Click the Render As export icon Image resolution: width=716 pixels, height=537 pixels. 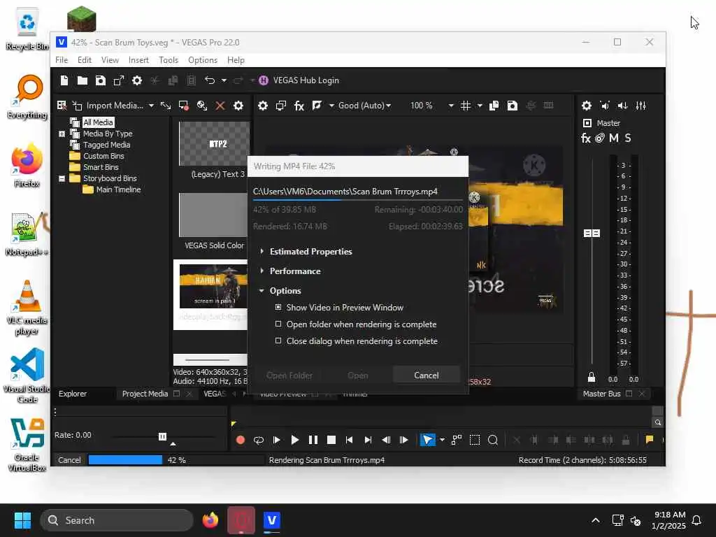[119, 80]
